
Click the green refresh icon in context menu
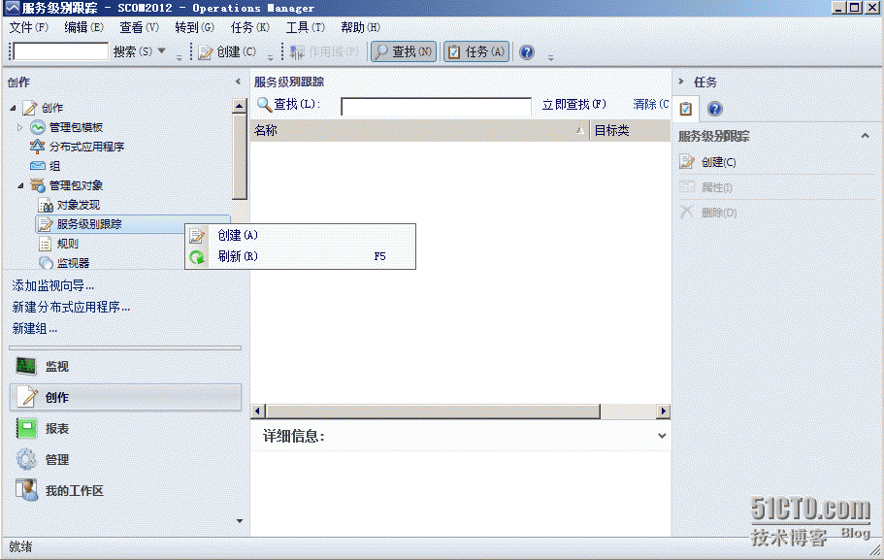pos(197,257)
